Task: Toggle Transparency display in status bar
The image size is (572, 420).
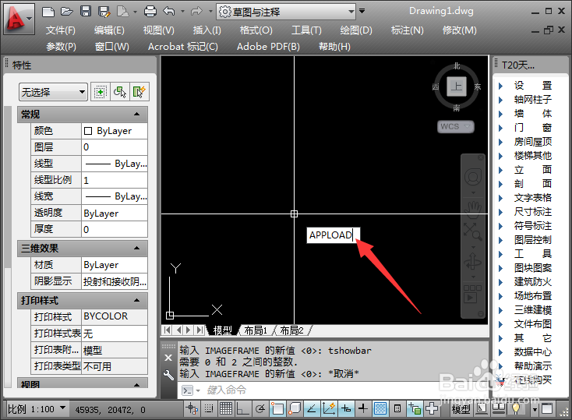Action: coord(380,408)
